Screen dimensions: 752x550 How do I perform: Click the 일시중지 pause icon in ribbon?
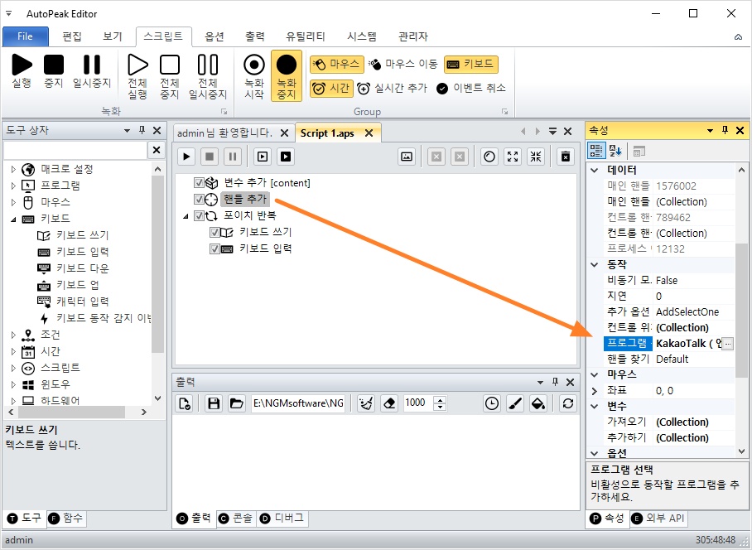(x=92, y=65)
